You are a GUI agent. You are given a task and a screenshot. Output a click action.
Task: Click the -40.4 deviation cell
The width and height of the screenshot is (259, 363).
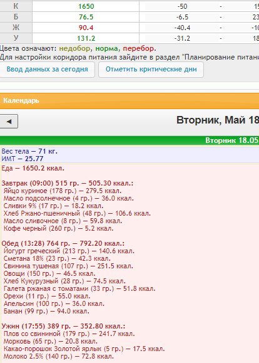pos(182,28)
